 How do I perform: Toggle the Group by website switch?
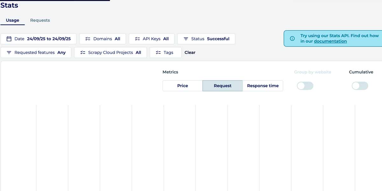click(x=305, y=86)
